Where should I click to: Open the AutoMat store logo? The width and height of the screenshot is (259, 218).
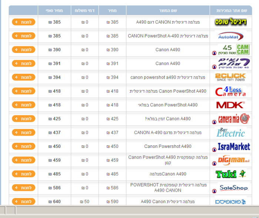[x=230, y=36]
